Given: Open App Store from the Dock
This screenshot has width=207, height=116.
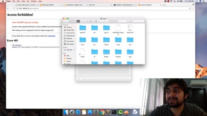Looking at the screenshot, I should pos(90,112).
